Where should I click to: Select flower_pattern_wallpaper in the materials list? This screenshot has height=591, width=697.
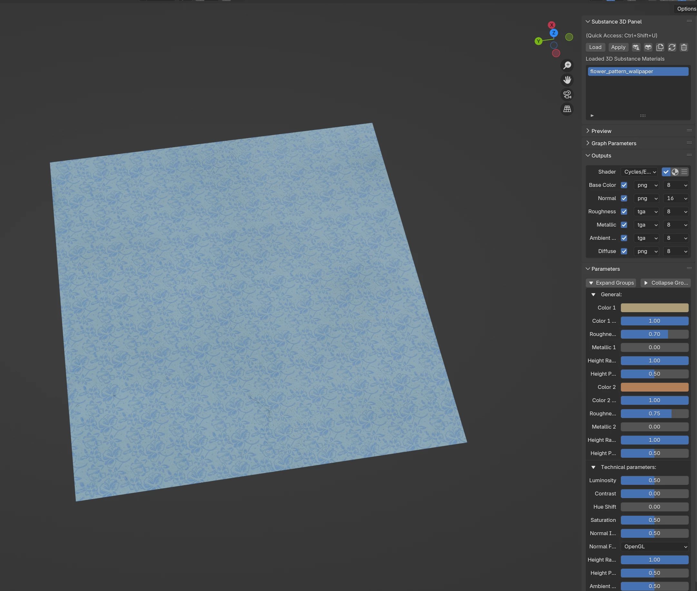(637, 71)
